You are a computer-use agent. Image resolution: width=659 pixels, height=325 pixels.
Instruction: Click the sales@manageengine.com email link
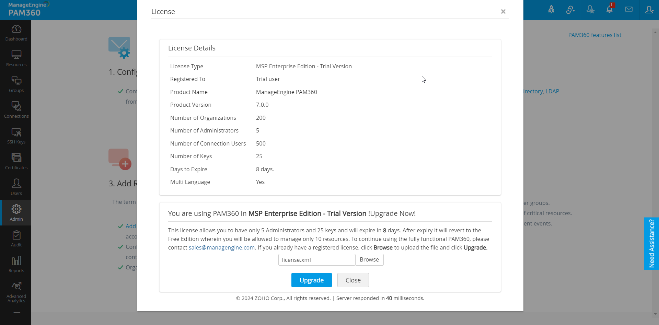[222, 247]
